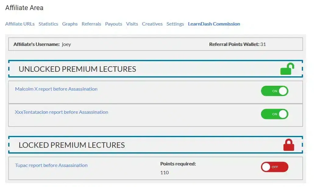The width and height of the screenshot is (314, 187).
Task: View the Payouts section
Action: (113, 24)
